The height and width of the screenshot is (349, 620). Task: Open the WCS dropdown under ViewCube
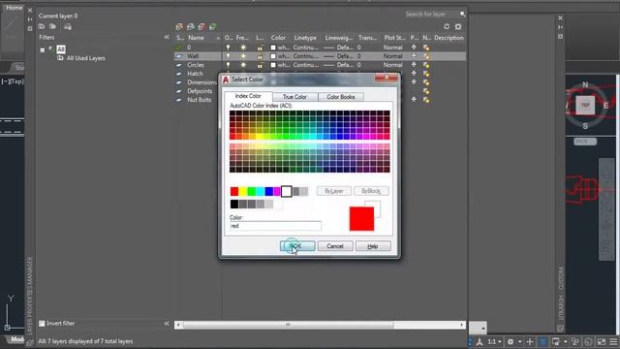[x=585, y=142]
